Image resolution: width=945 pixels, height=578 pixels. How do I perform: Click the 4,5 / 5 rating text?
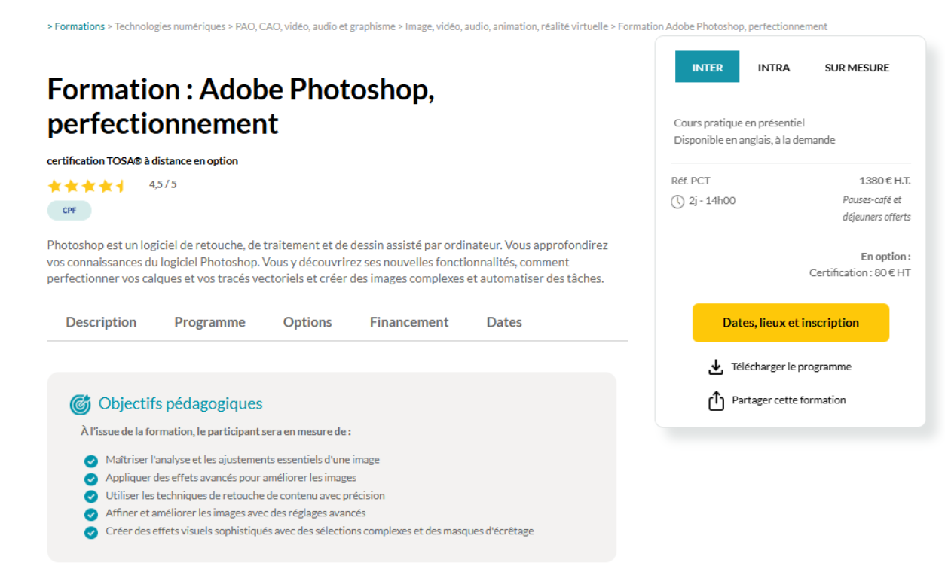click(x=163, y=184)
